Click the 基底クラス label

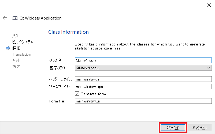(x=58, y=68)
